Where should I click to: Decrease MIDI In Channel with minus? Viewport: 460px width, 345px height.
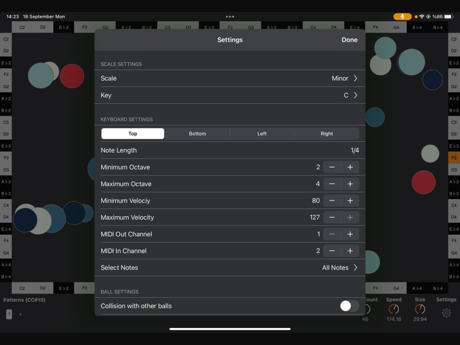click(332, 251)
